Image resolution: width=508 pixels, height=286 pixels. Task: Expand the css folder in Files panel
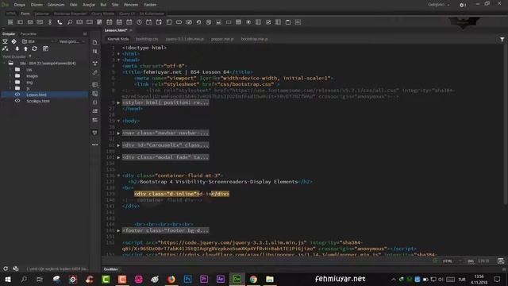10,69
